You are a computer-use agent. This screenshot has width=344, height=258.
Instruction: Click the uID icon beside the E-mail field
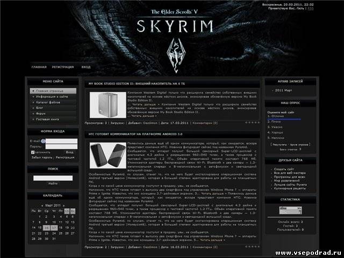pos(43,141)
